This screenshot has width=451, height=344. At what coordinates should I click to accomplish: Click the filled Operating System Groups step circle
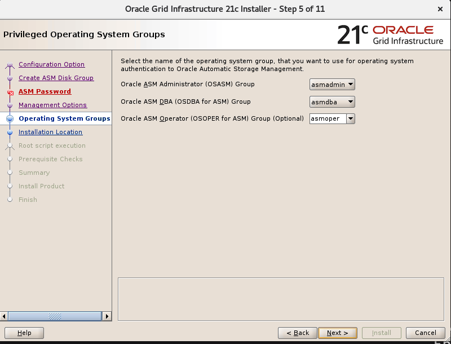tap(10, 118)
